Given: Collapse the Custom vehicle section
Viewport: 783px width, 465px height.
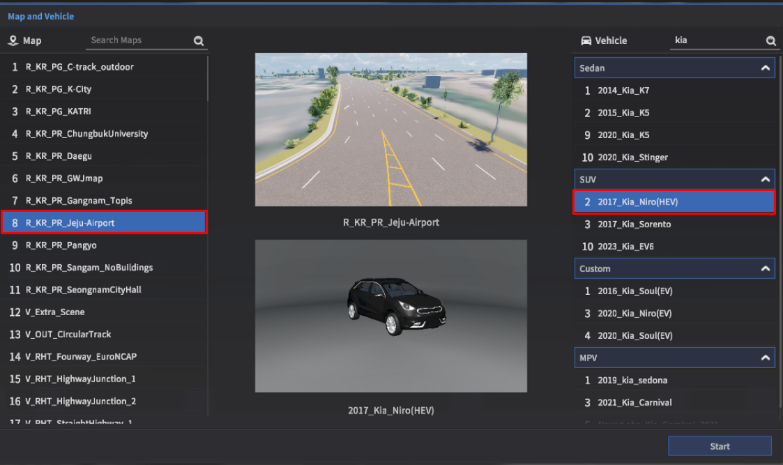Looking at the screenshot, I should (x=765, y=269).
